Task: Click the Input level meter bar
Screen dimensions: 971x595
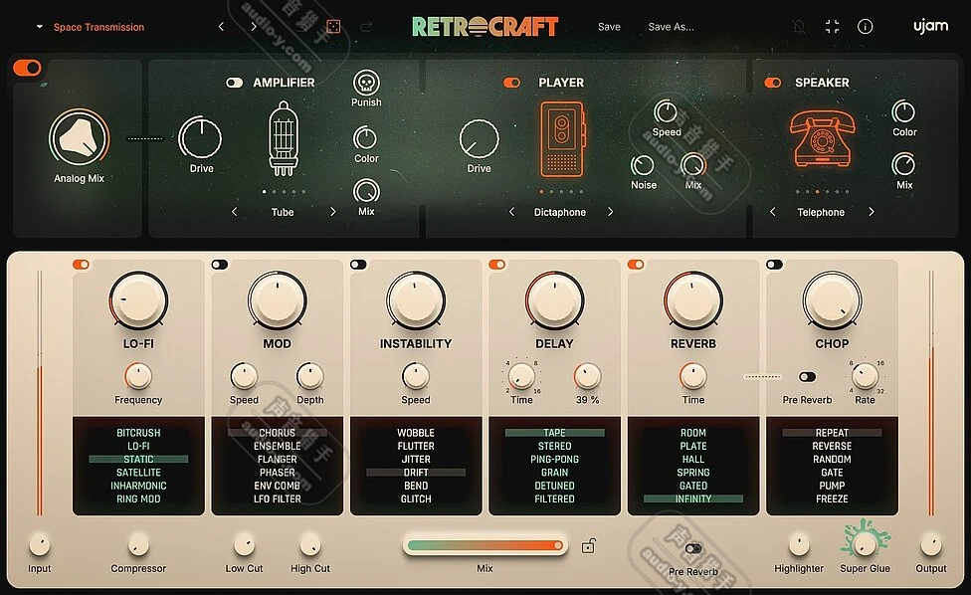Action: 40,393
